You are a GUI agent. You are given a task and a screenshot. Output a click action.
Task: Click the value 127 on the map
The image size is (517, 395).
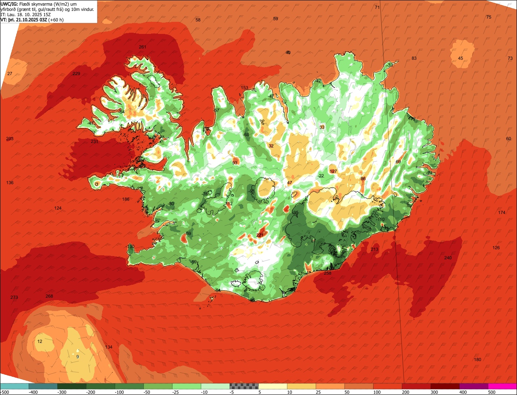pyautogui.click(x=333, y=171)
